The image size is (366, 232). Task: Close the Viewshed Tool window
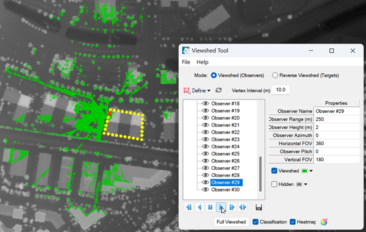point(353,51)
